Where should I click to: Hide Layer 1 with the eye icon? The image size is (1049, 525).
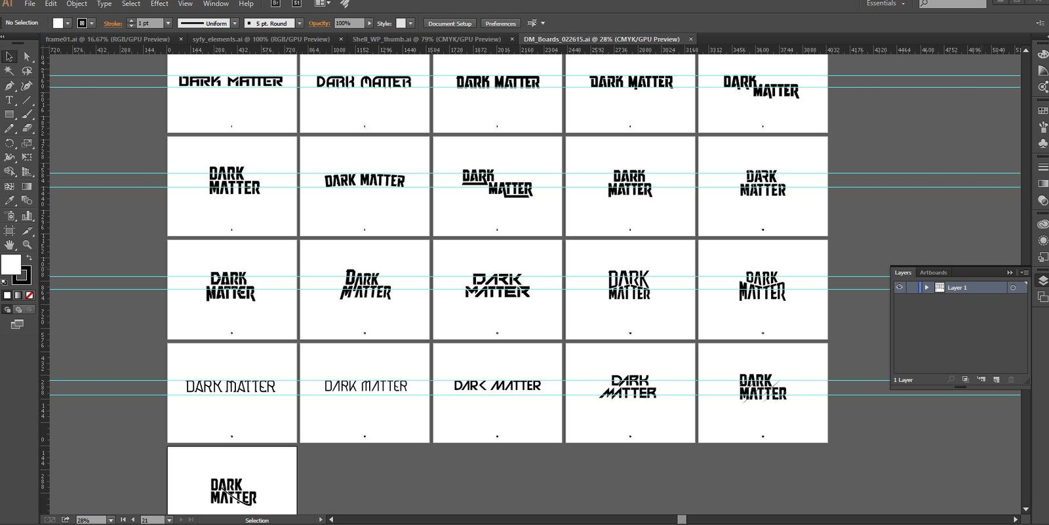pos(900,287)
